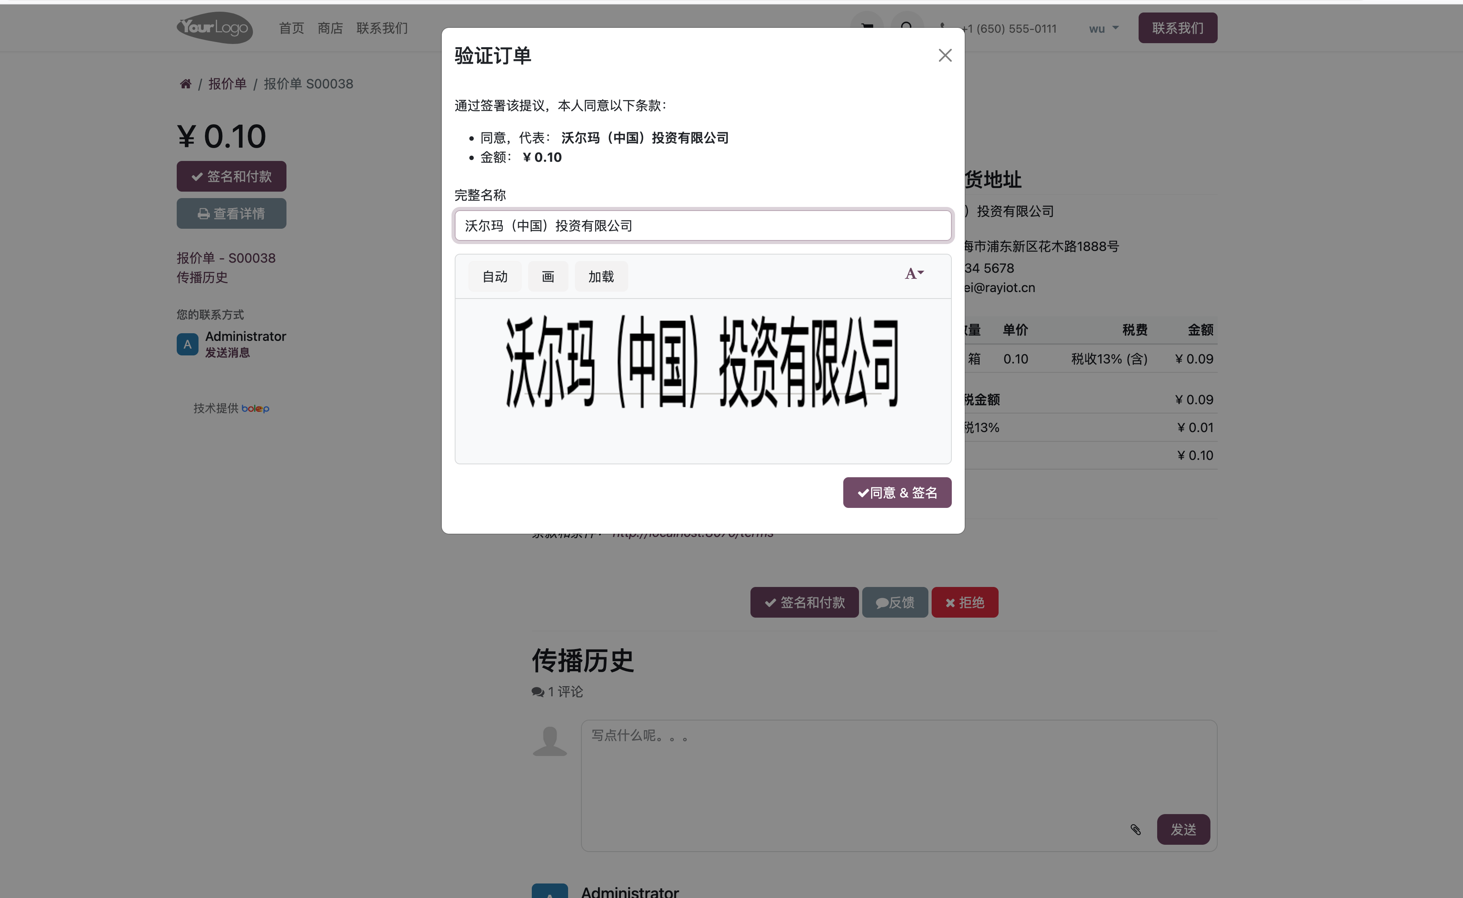
Task: Open the signature font style dropdown
Action: click(914, 274)
